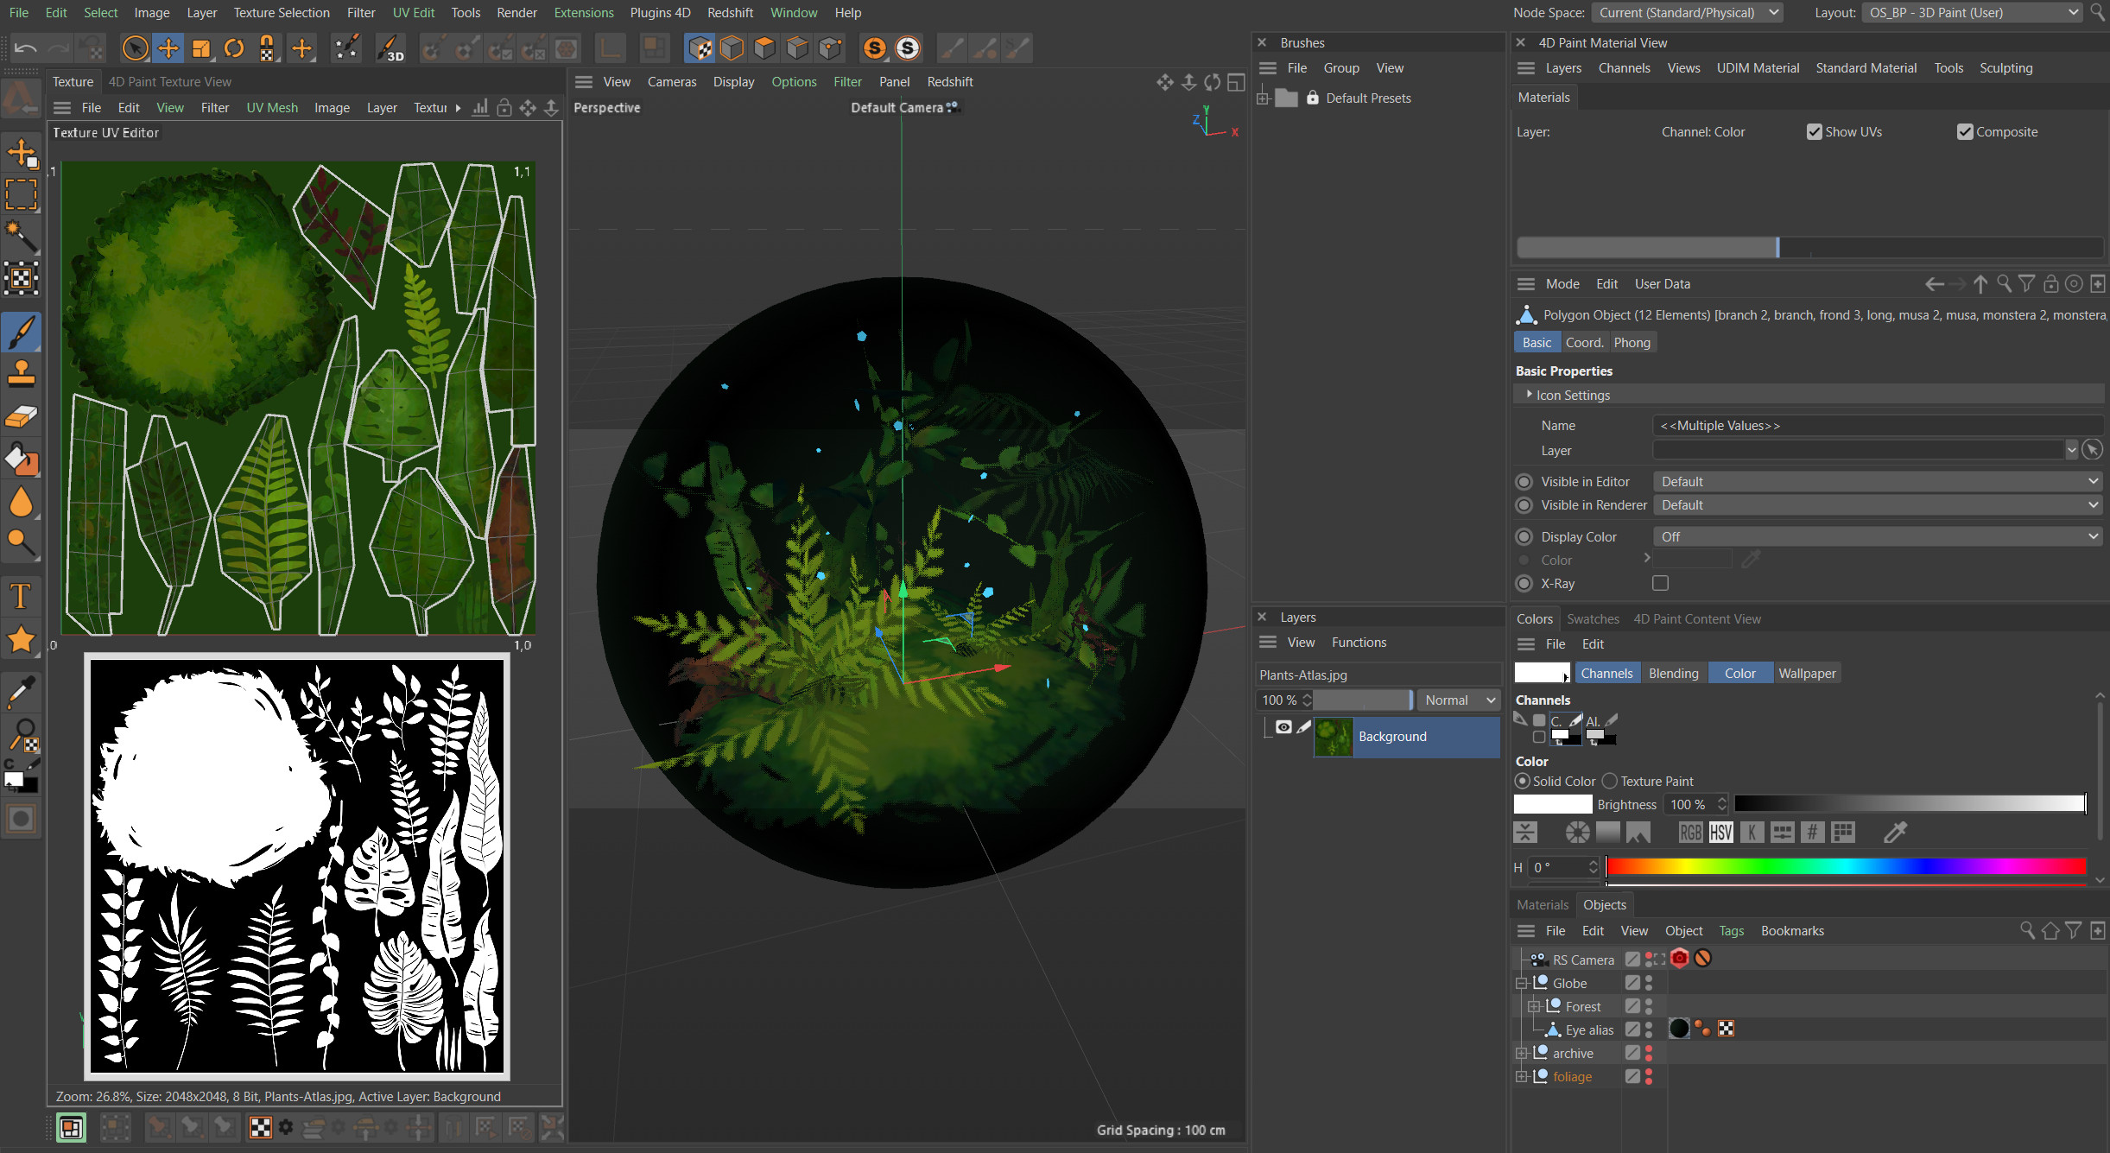The width and height of the screenshot is (2110, 1153).
Task: Select the Eyedropper tool in left palette
Action: point(21,691)
